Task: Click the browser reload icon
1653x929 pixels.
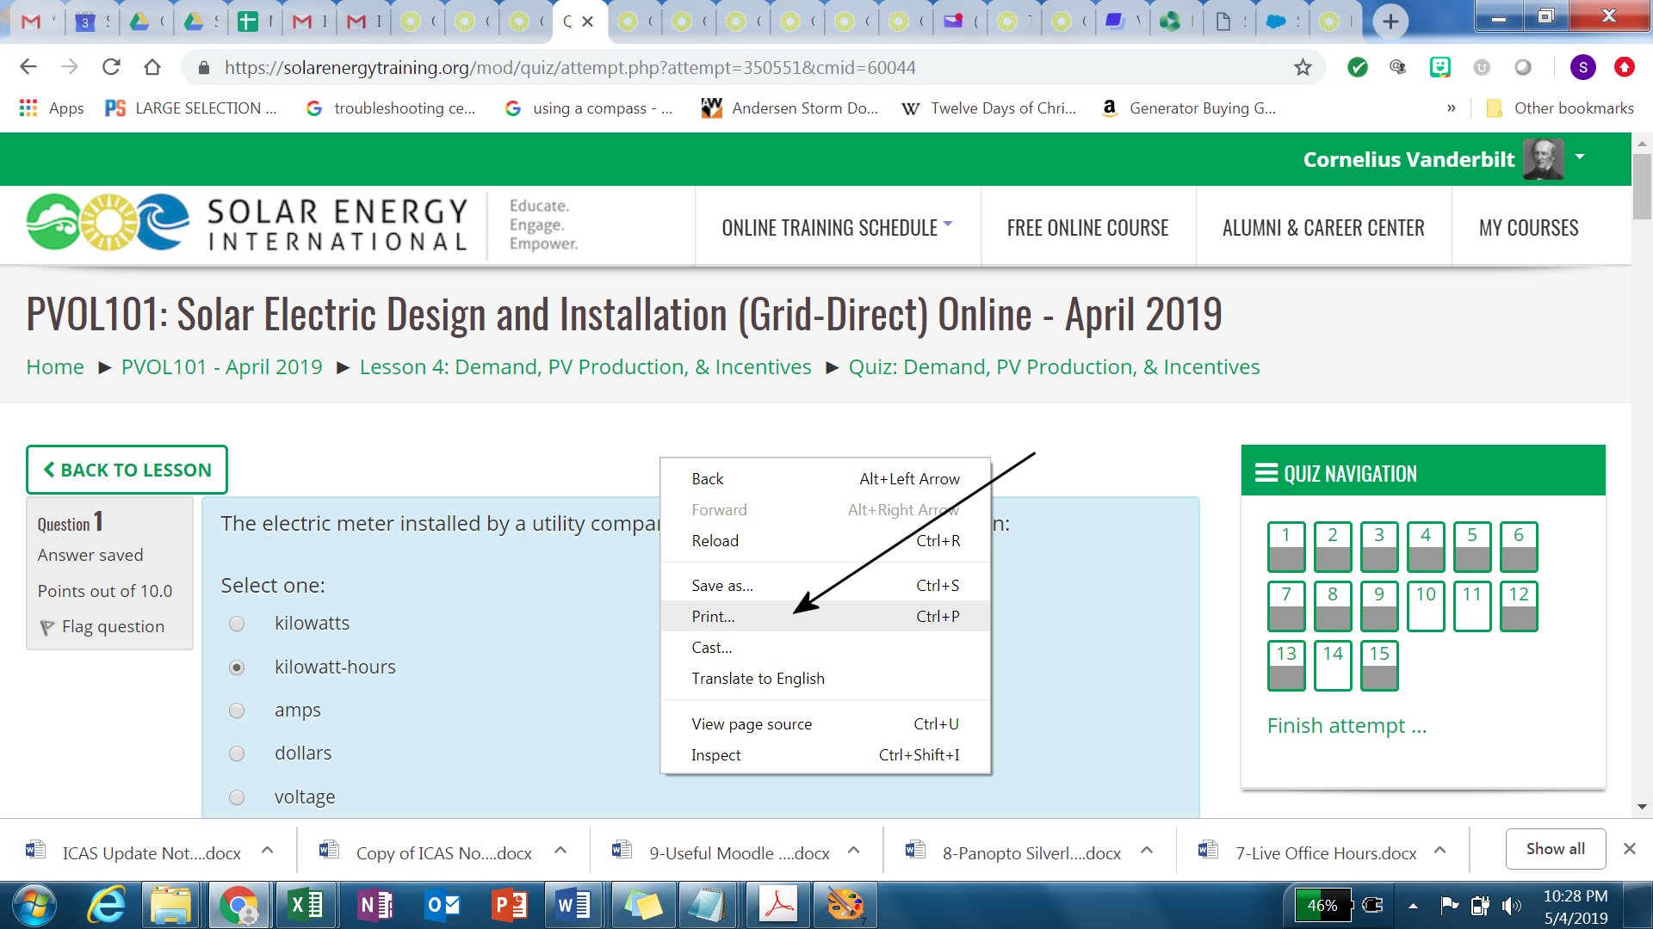Action: pyautogui.click(x=111, y=67)
